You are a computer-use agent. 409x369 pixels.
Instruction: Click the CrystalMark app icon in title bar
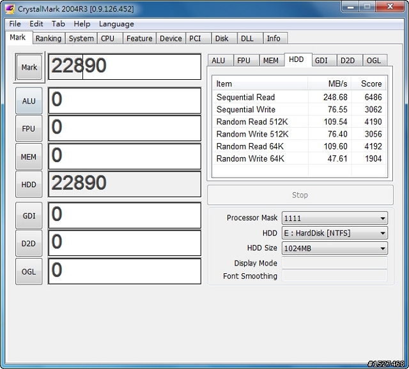(10, 9)
